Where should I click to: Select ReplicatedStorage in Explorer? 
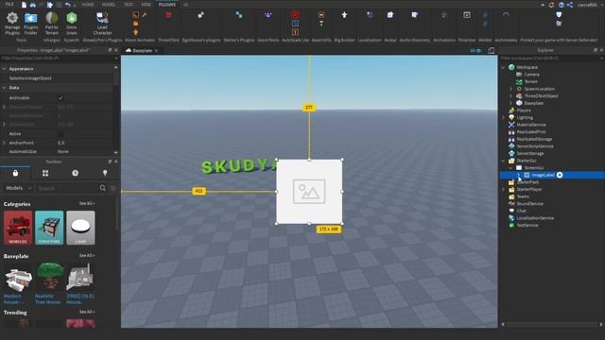pos(534,139)
